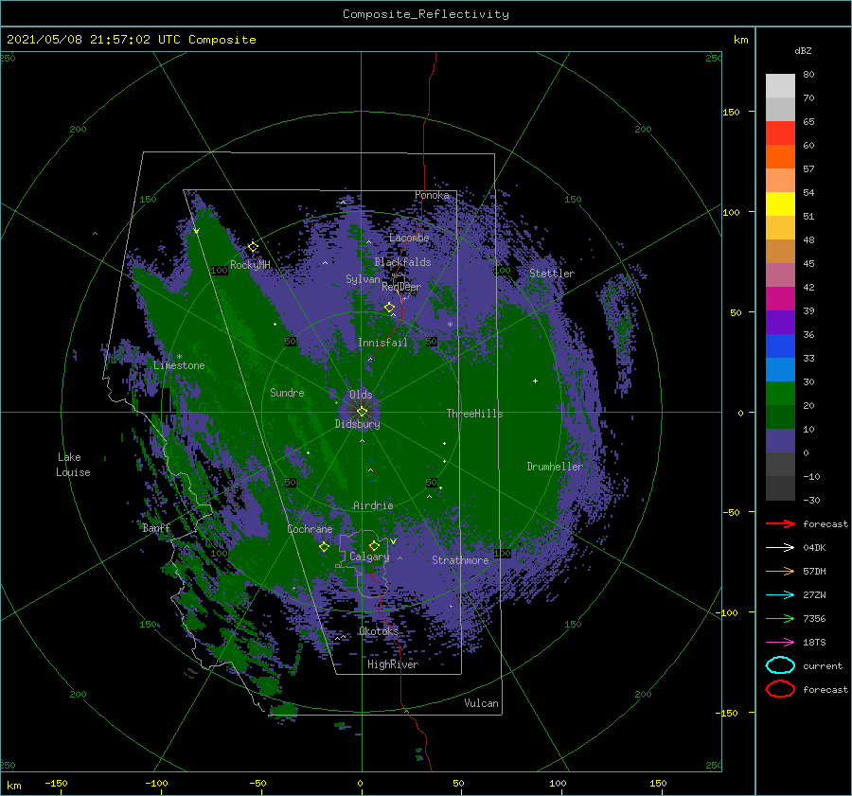Click the Composite_Reflectivity title
This screenshot has width=852, height=796.
coord(426,14)
